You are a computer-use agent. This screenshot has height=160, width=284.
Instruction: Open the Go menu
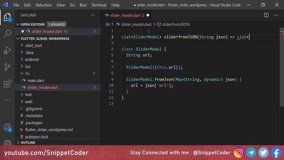(x=72, y=5)
